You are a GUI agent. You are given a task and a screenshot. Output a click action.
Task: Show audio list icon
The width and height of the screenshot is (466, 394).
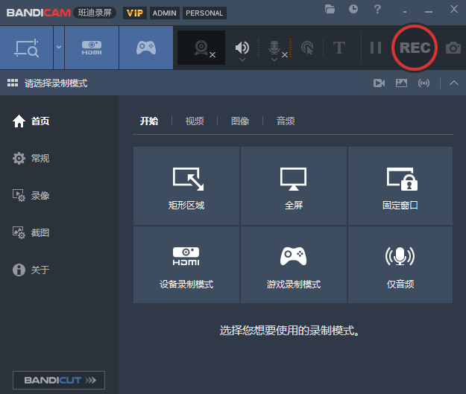(x=424, y=83)
